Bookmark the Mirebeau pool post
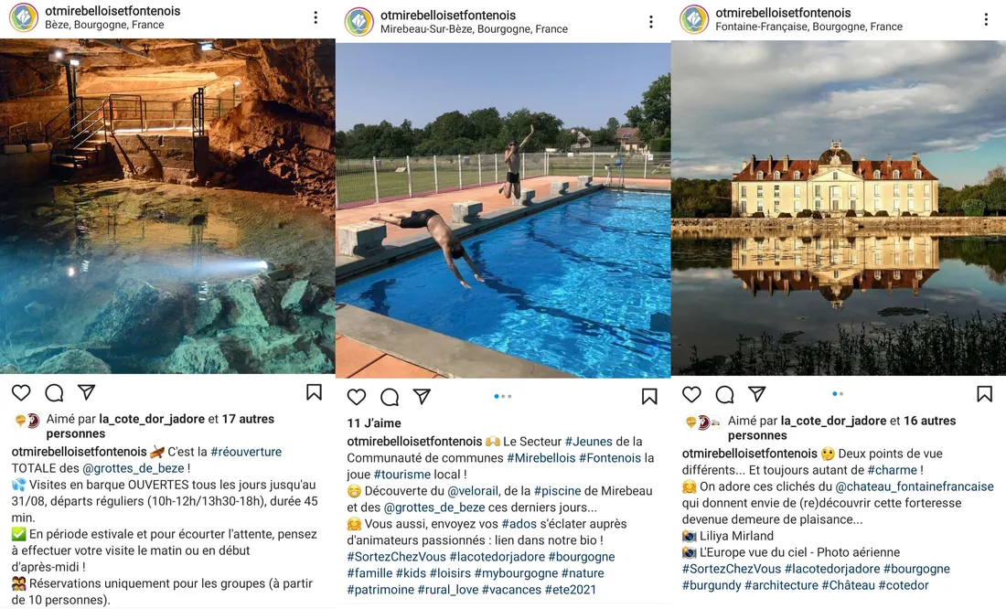 648,397
